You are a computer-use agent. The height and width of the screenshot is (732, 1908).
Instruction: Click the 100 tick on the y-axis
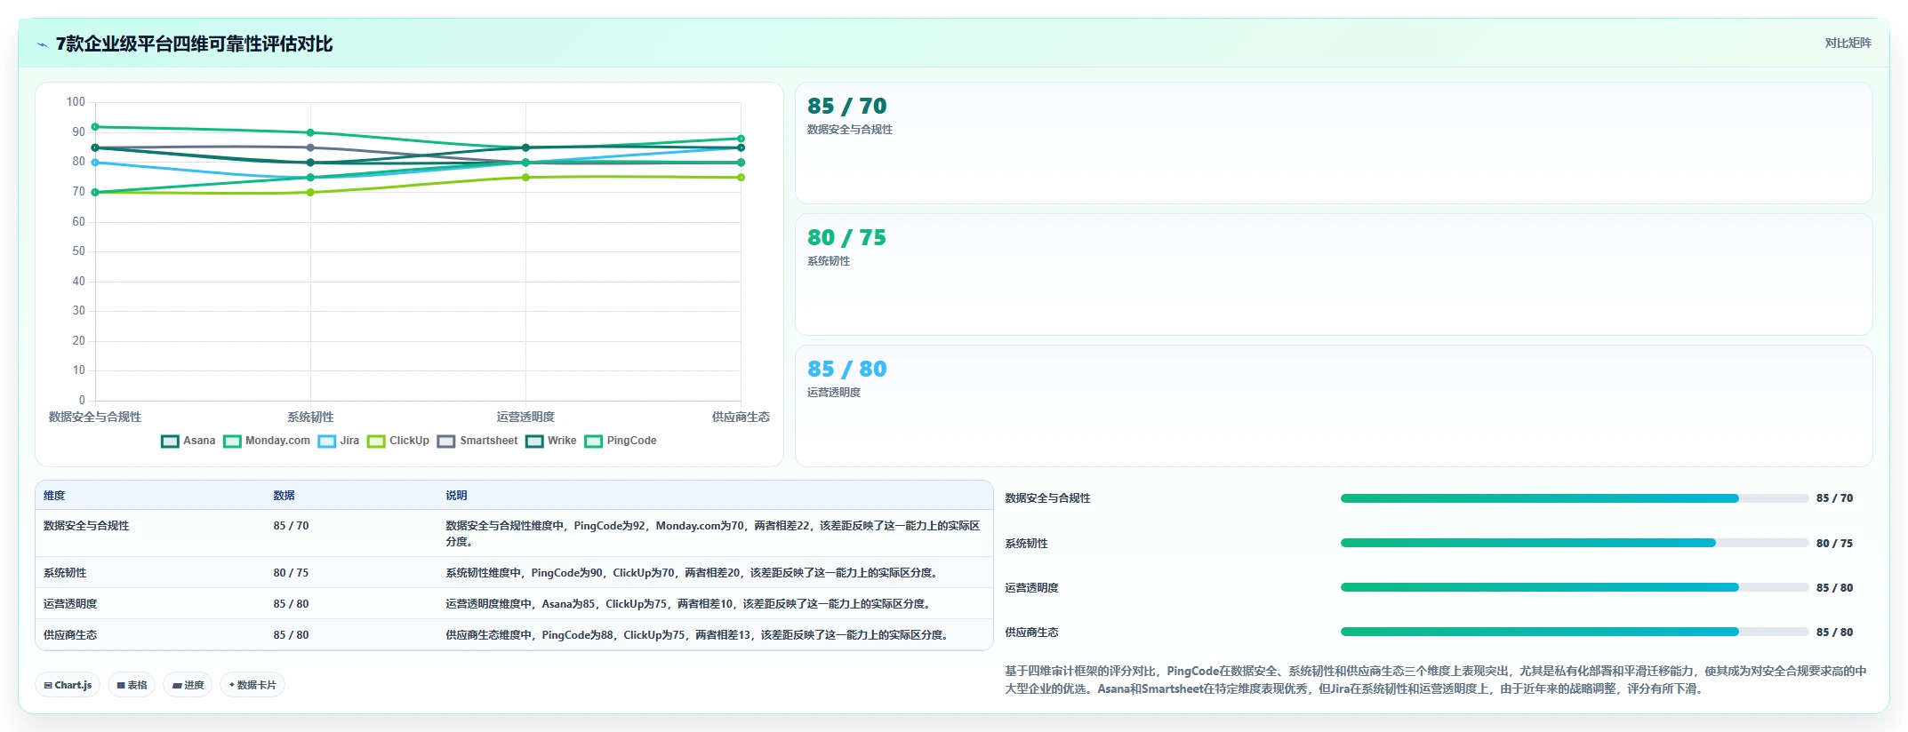click(x=76, y=102)
